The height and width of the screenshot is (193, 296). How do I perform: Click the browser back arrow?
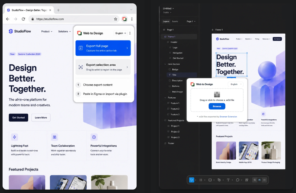(x=8, y=19)
